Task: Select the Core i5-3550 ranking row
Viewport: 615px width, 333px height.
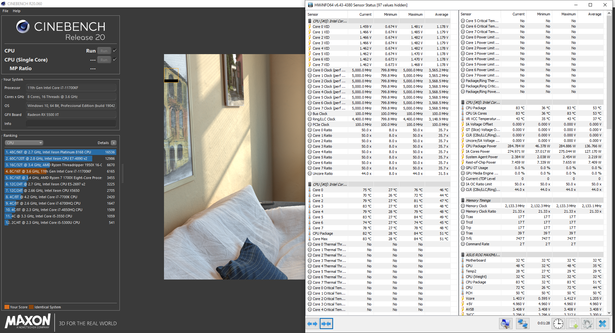Action: (60, 216)
